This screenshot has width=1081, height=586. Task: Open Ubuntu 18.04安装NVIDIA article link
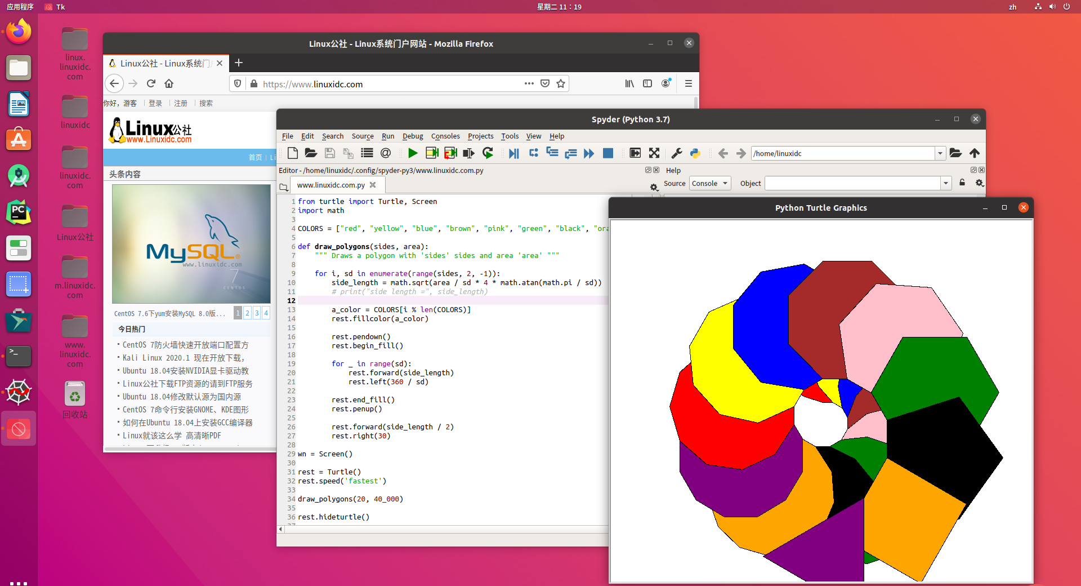click(186, 371)
